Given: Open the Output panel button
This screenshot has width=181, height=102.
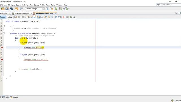Looking at the screenshot, I should pyautogui.click(x=14, y=97).
